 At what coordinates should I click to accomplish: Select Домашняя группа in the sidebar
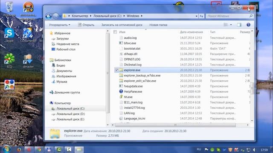pyautogui.click(x=67, y=92)
